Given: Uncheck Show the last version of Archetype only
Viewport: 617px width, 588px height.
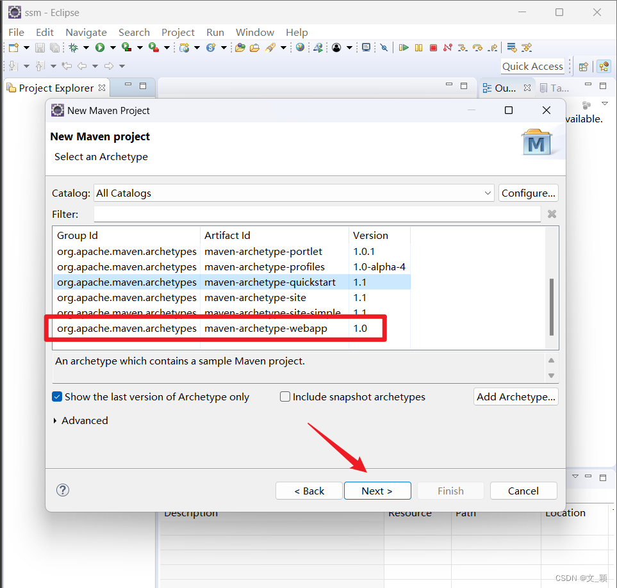Looking at the screenshot, I should coord(57,396).
